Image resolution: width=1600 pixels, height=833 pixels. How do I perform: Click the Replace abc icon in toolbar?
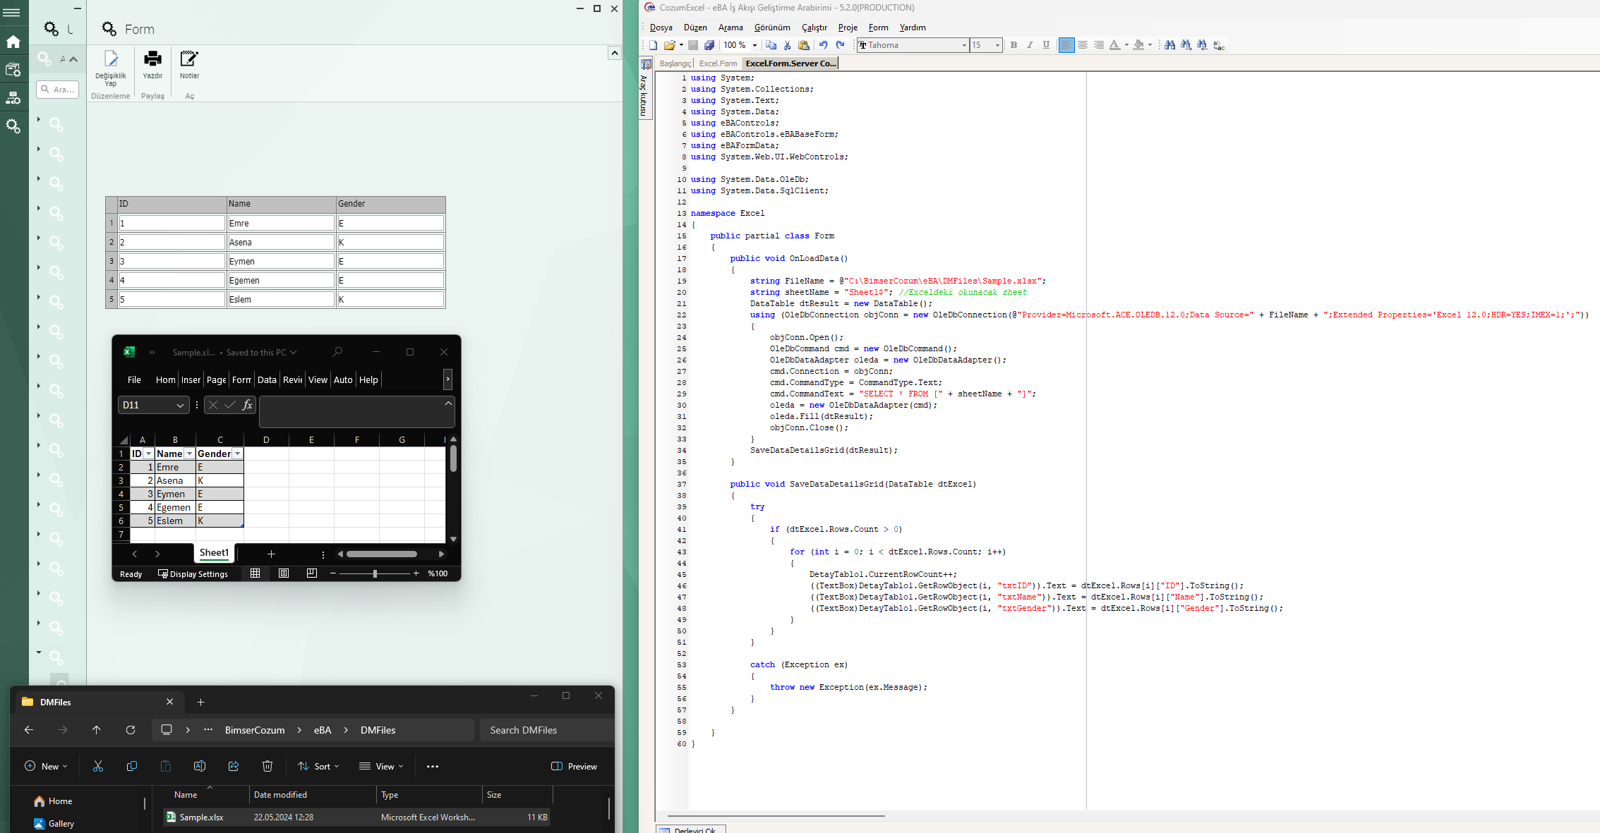click(x=1219, y=45)
